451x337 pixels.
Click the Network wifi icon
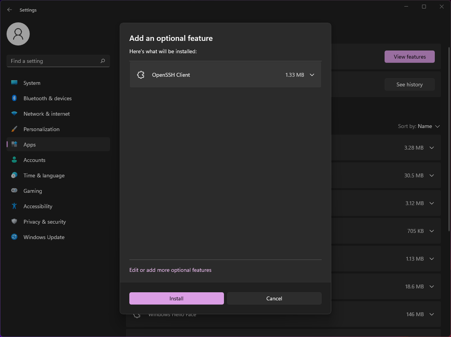[14, 114]
